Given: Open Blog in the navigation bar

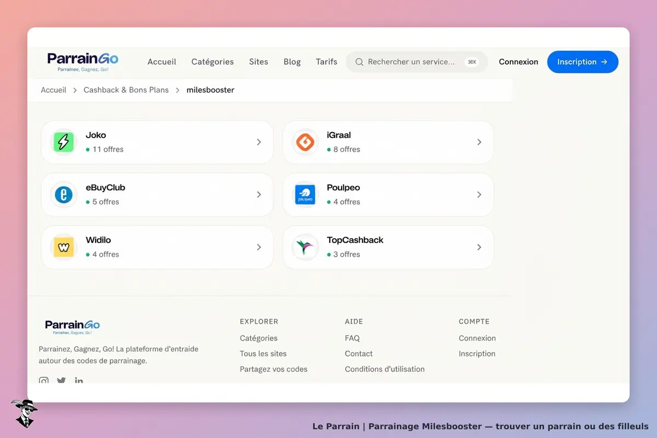Looking at the screenshot, I should point(292,62).
